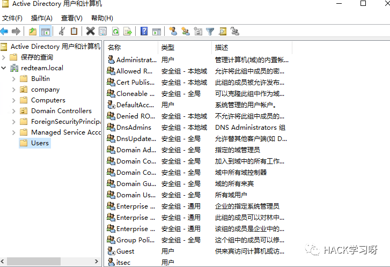This screenshot has width=390, height=267.
Task: Click the Export List toolbar icon
Action: coord(128,31)
